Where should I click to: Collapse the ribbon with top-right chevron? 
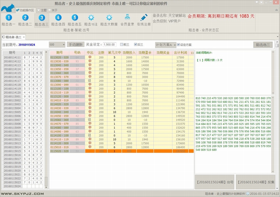point(277,10)
